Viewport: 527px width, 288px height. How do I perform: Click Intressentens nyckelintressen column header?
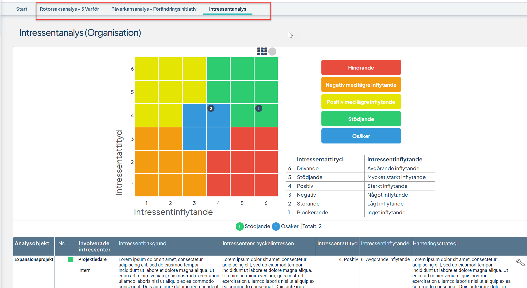point(258,243)
